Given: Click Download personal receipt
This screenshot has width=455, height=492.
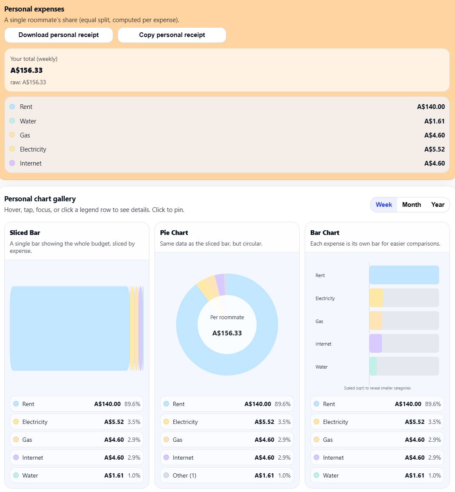Looking at the screenshot, I should click(59, 35).
